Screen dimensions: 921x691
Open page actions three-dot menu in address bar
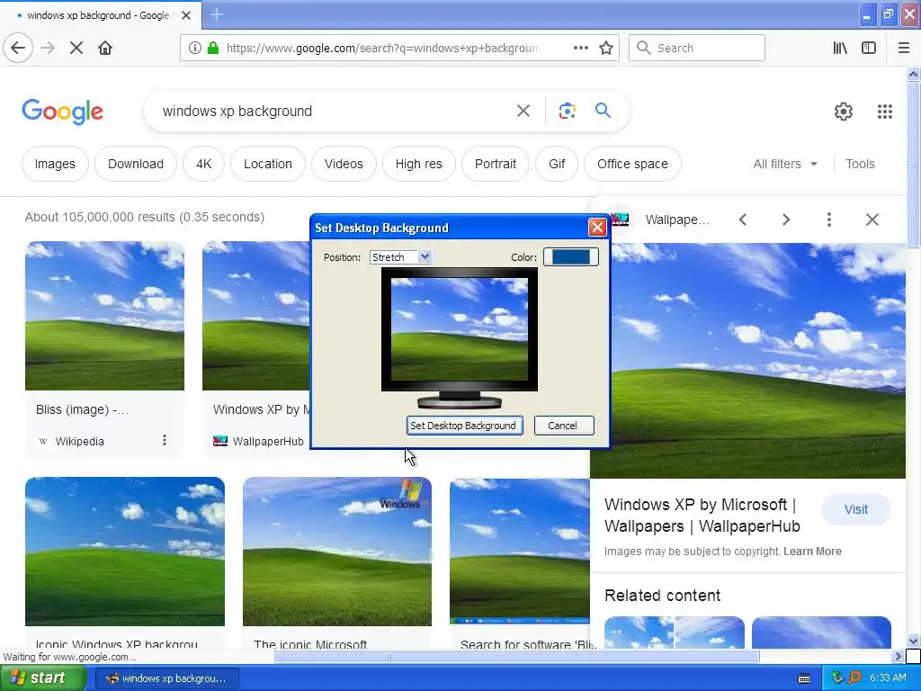point(580,48)
